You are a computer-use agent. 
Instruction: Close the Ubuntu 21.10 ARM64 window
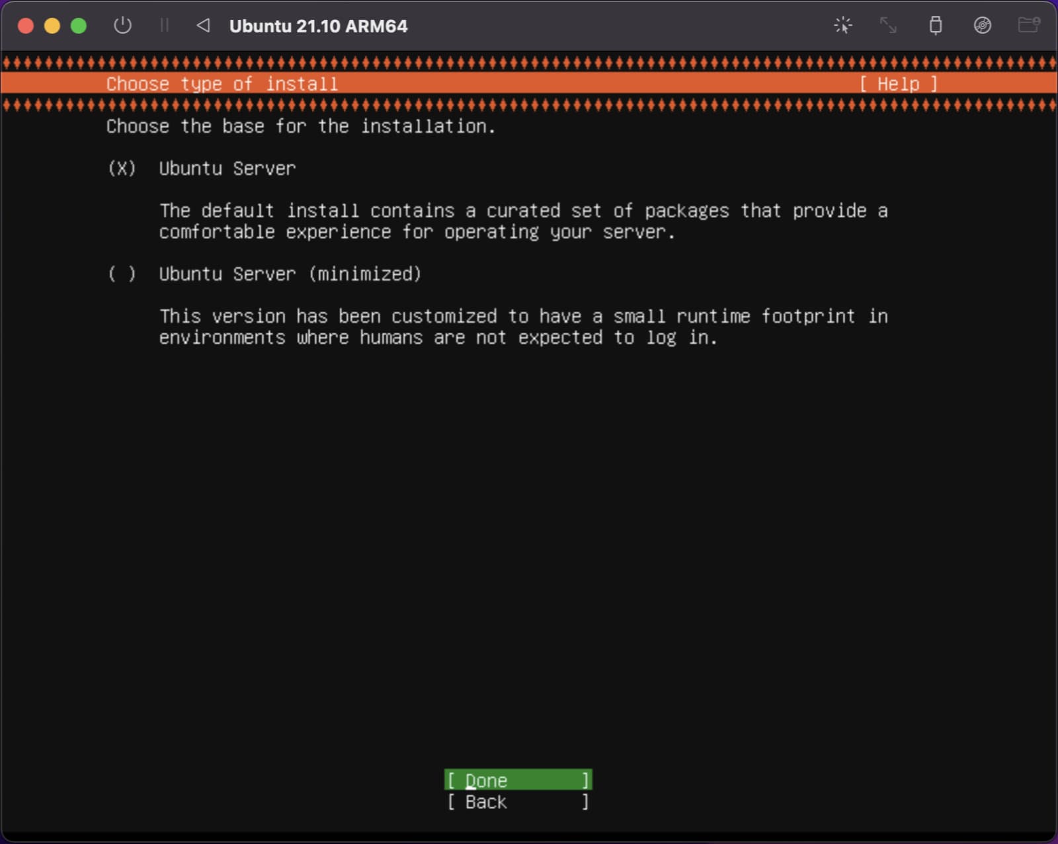coord(26,26)
